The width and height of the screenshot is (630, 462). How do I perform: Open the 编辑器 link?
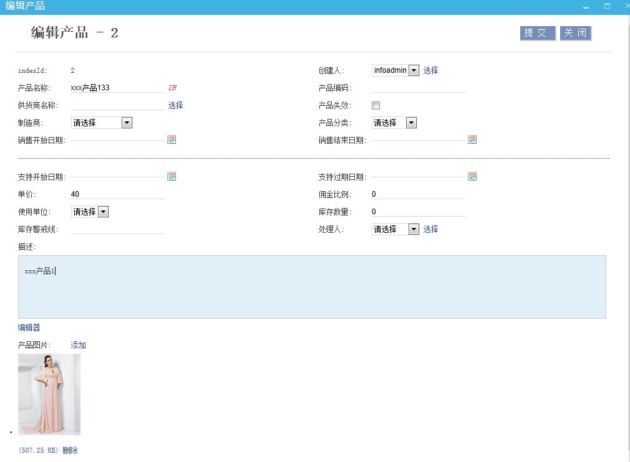point(29,328)
